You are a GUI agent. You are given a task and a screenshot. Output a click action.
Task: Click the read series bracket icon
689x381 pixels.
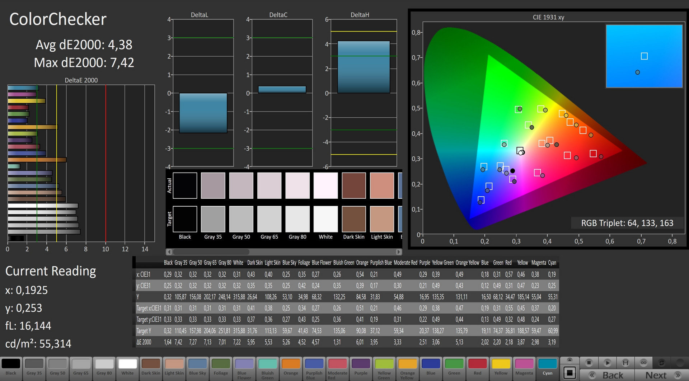625,363
